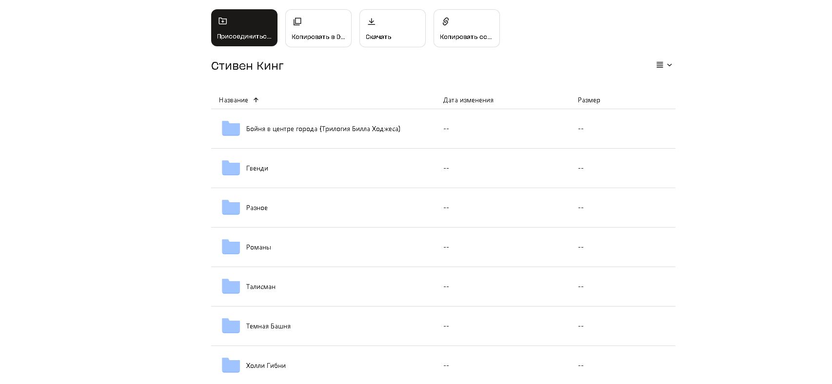The height and width of the screenshot is (384, 832).
Task: Click the Присоединиться button with the folder-plus icon
Action: (x=244, y=28)
